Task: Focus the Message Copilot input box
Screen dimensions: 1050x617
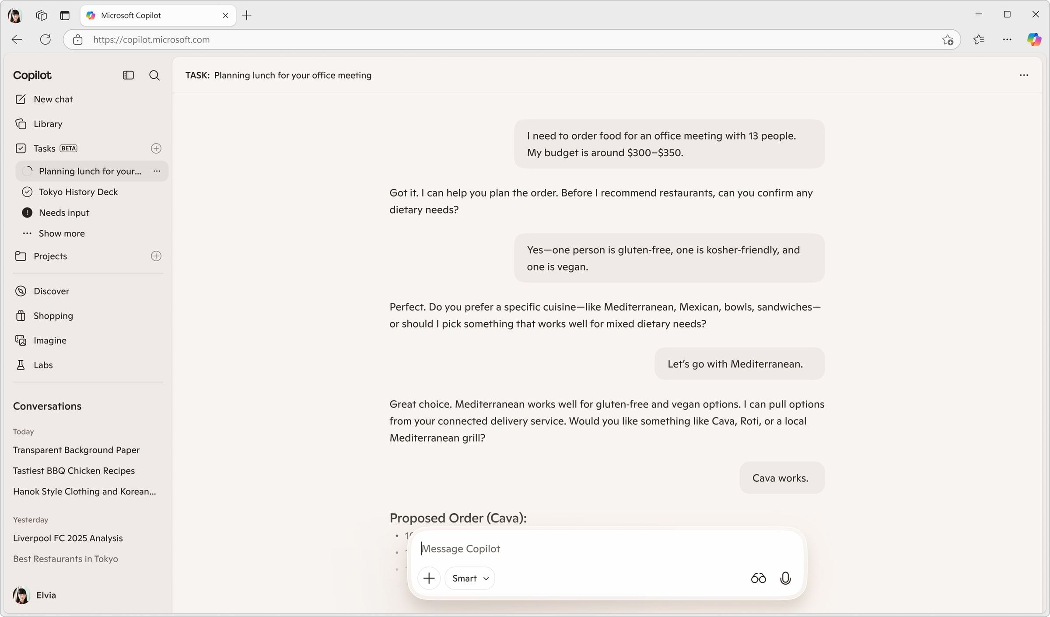Action: 607,549
